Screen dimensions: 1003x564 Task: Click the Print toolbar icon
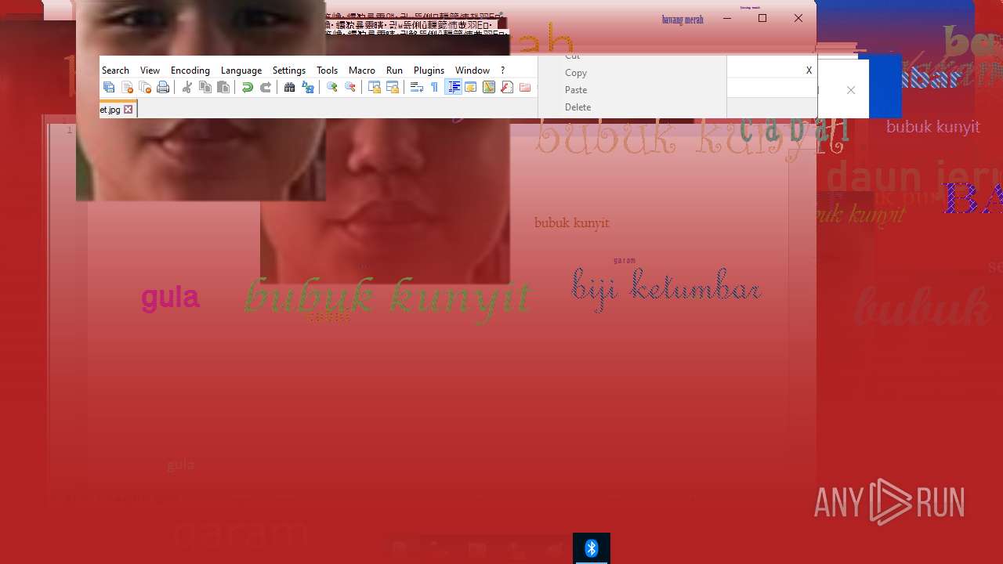163,87
